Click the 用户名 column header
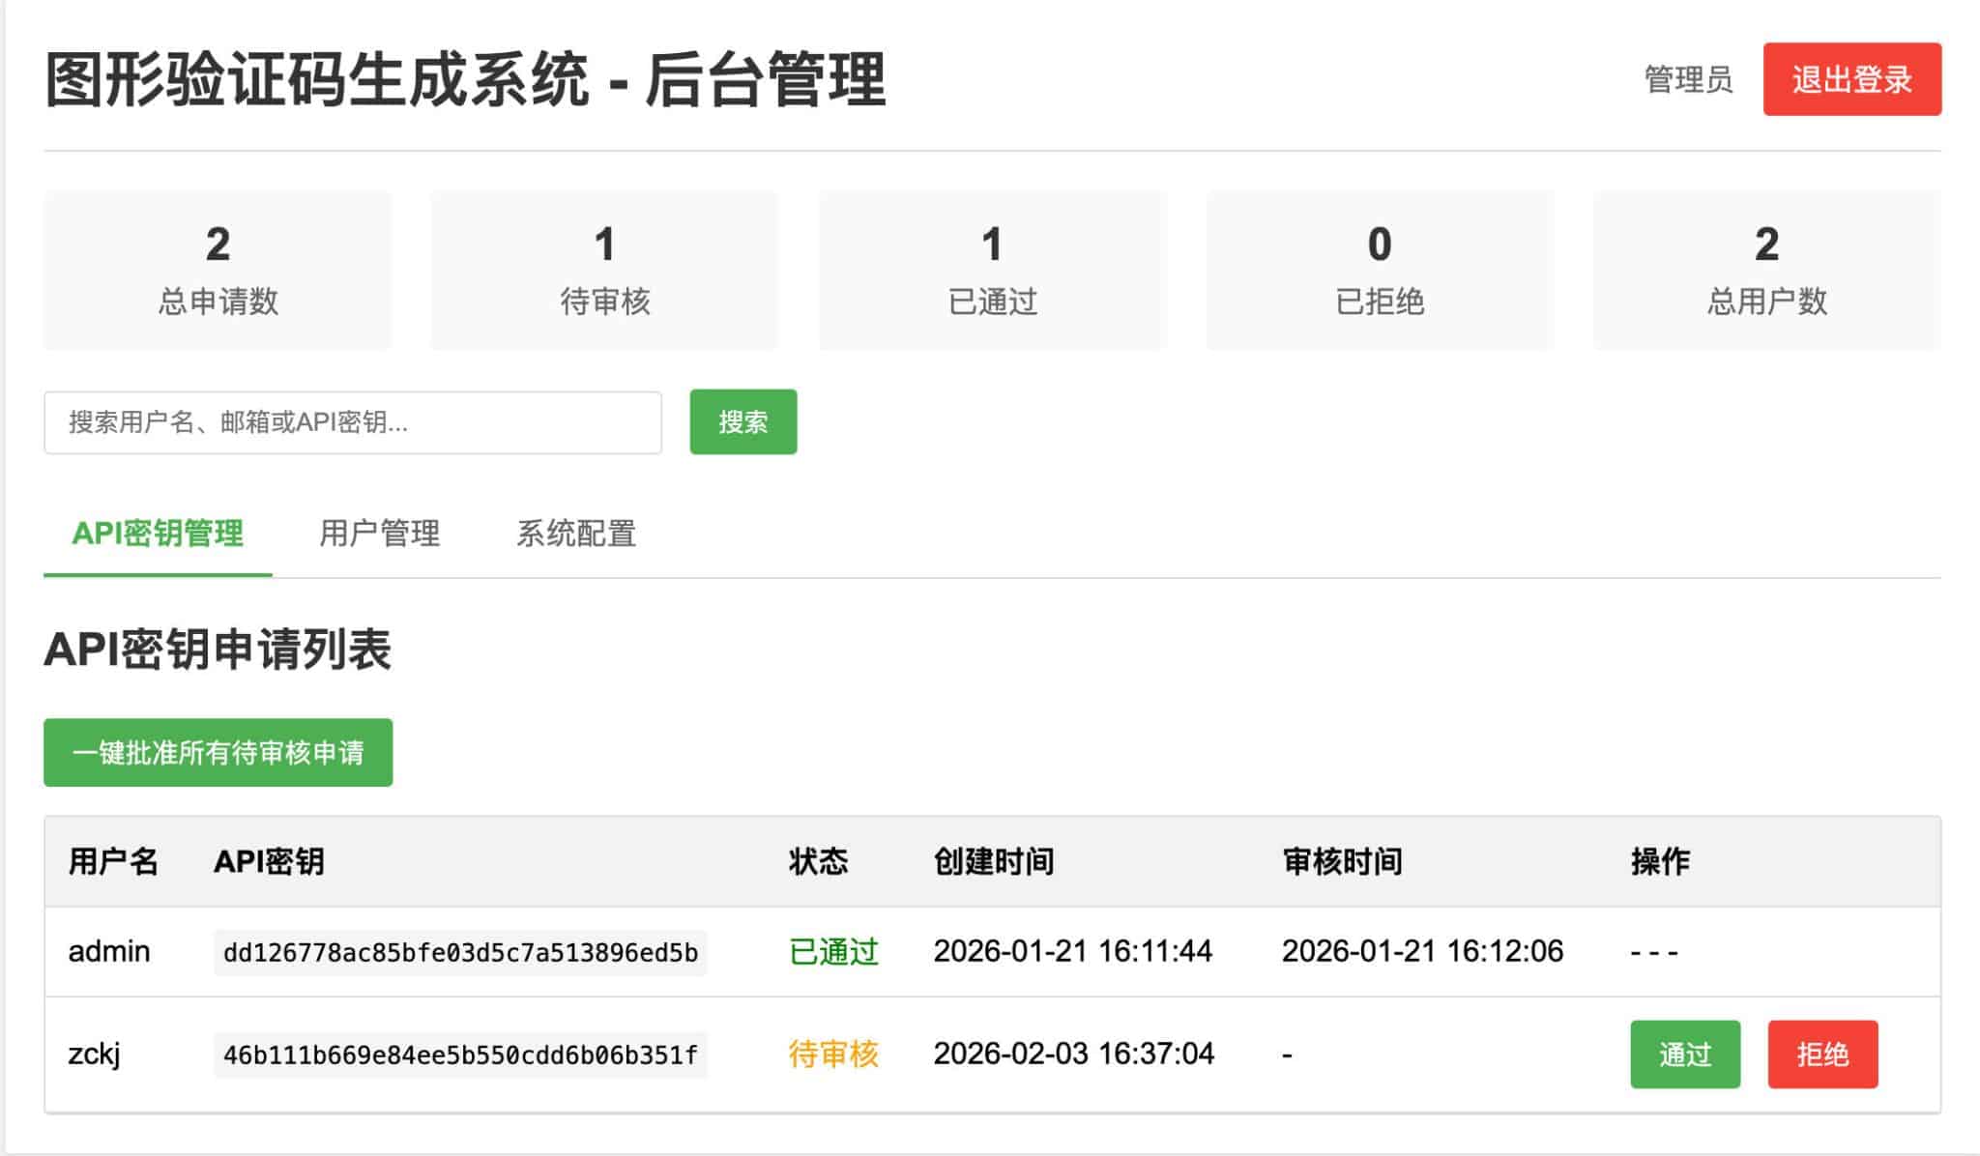The image size is (1980, 1156). click(x=113, y=861)
